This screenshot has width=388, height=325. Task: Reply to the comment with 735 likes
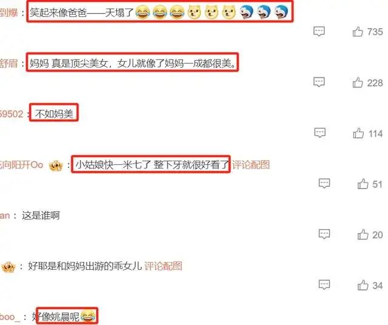tap(319, 32)
